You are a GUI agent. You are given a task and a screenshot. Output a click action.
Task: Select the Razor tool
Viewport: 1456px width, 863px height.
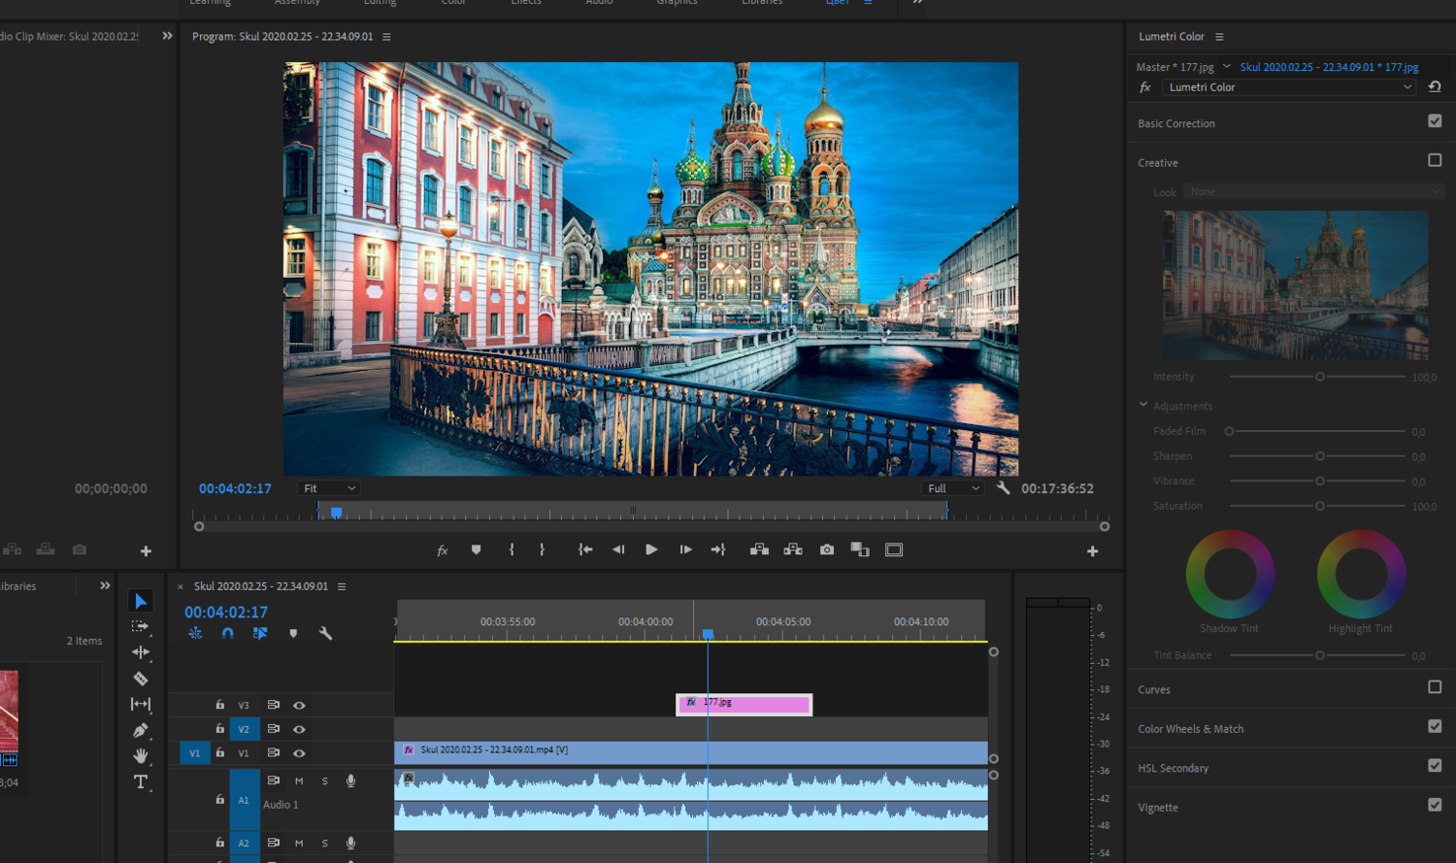pos(141,679)
